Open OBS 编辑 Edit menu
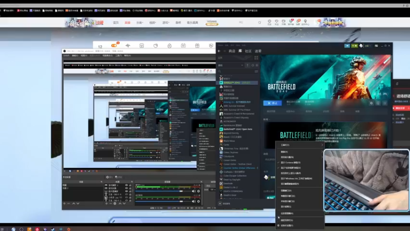 pos(75,55)
